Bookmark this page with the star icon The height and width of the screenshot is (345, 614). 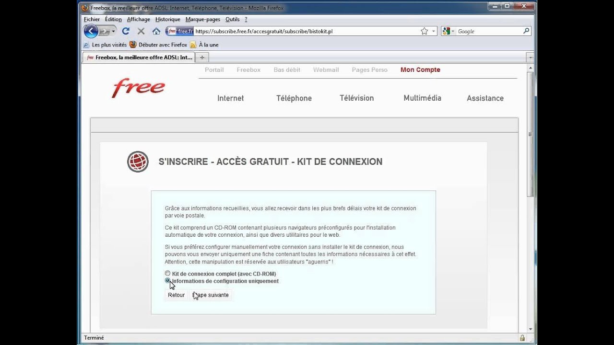[424, 31]
